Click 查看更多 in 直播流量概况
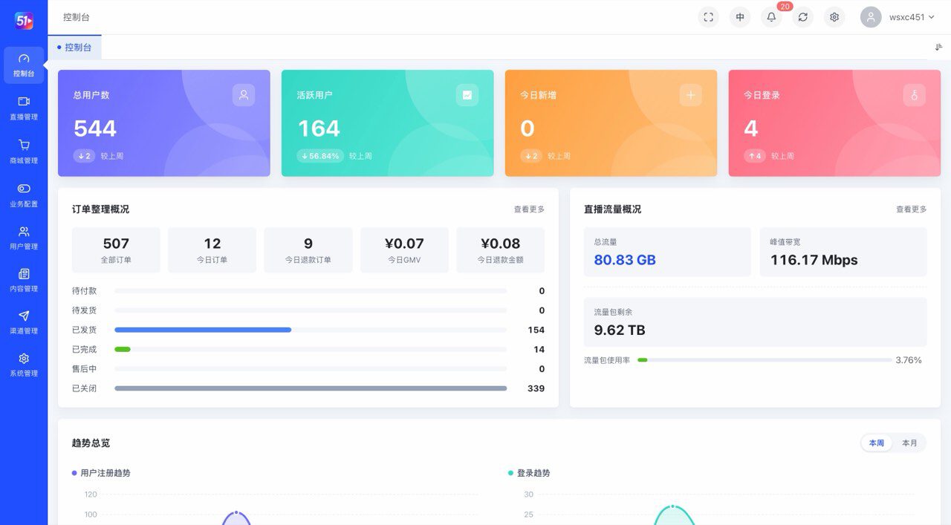The image size is (951, 525). [912, 209]
